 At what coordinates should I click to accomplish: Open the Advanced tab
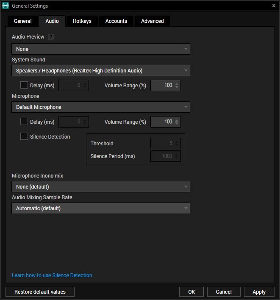tap(152, 21)
